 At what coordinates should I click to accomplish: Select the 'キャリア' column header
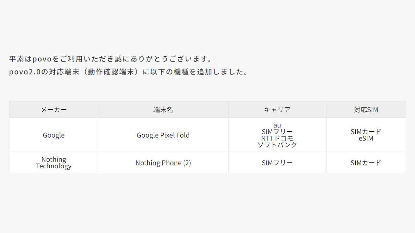coord(277,110)
